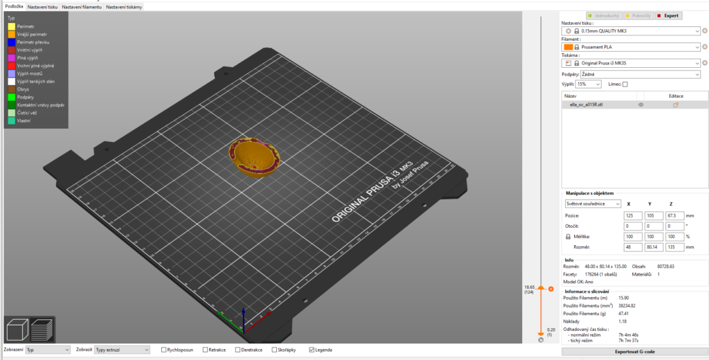709x360 pixels.
Task: Click the Exportovat G-code button
Action: [x=634, y=352]
